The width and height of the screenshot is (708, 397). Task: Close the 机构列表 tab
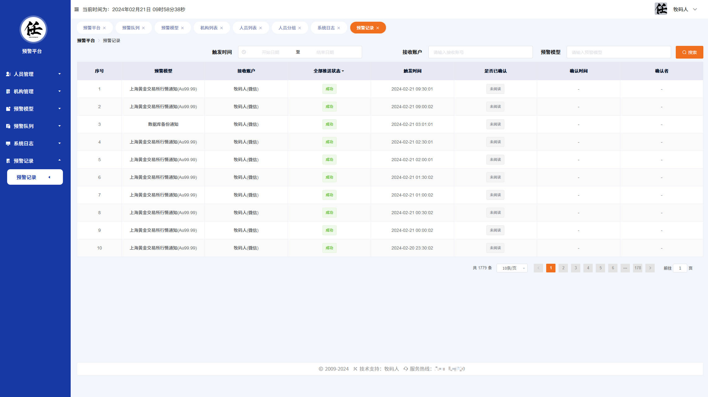[x=222, y=28]
